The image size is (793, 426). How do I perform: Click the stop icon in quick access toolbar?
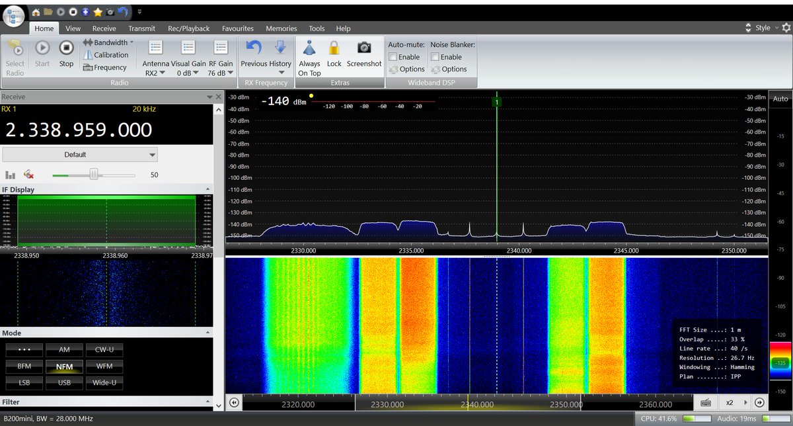click(73, 12)
